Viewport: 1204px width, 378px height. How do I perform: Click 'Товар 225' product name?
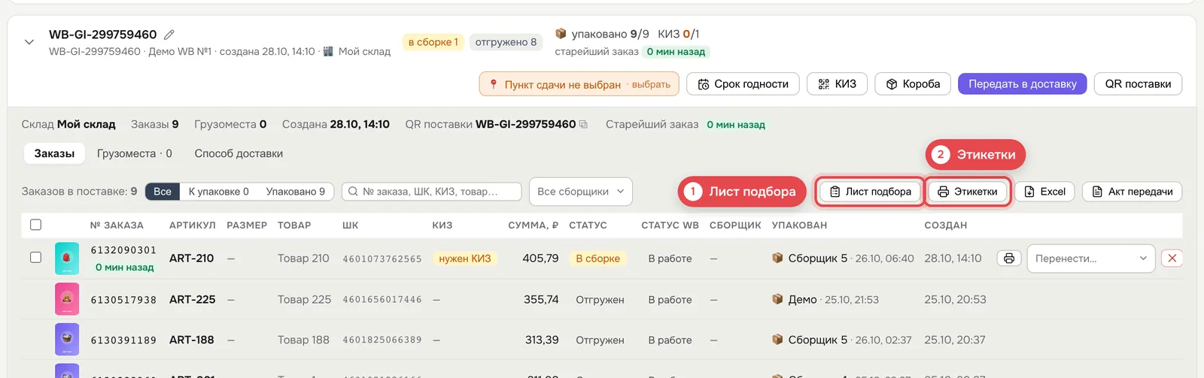[x=304, y=299]
